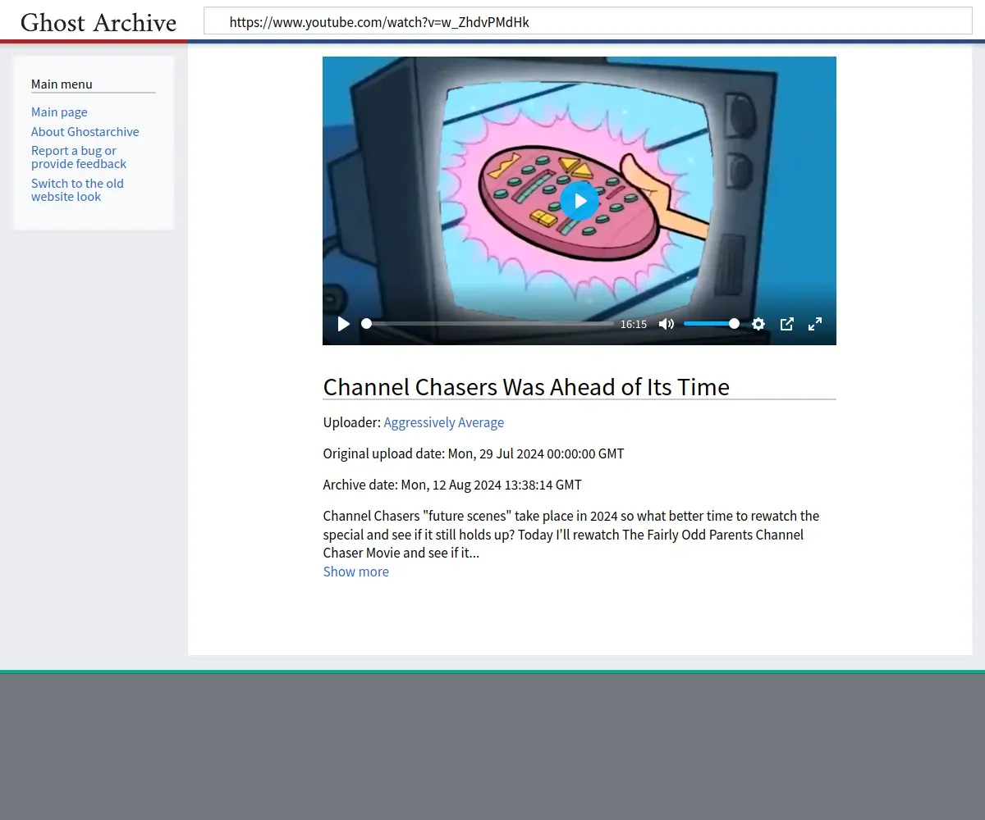This screenshot has height=820, width=985.
Task: Adjust the volume slider
Action: tap(711, 324)
